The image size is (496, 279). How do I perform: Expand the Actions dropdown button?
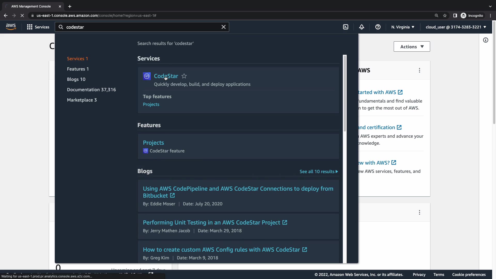[x=412, y=47]
